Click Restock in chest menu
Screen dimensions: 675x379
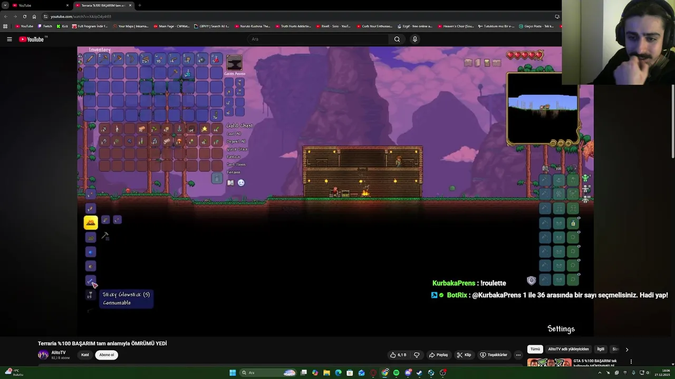[x=233, y=156]
